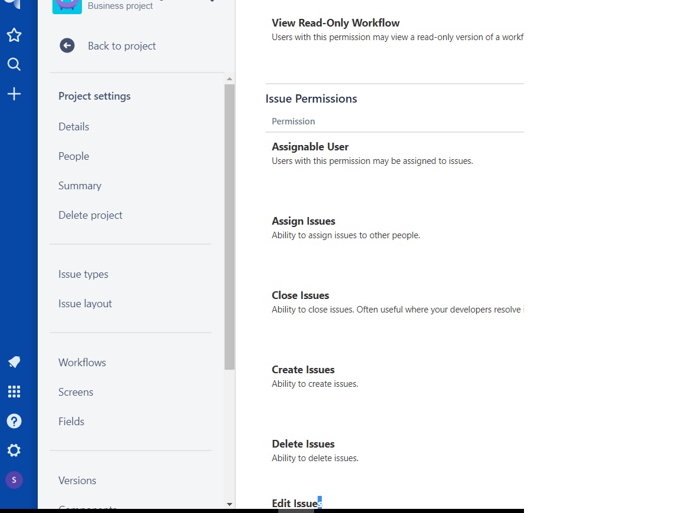Open Jira settings gear icon
This screenshot has width=679, height=513.
pos(14,450)
